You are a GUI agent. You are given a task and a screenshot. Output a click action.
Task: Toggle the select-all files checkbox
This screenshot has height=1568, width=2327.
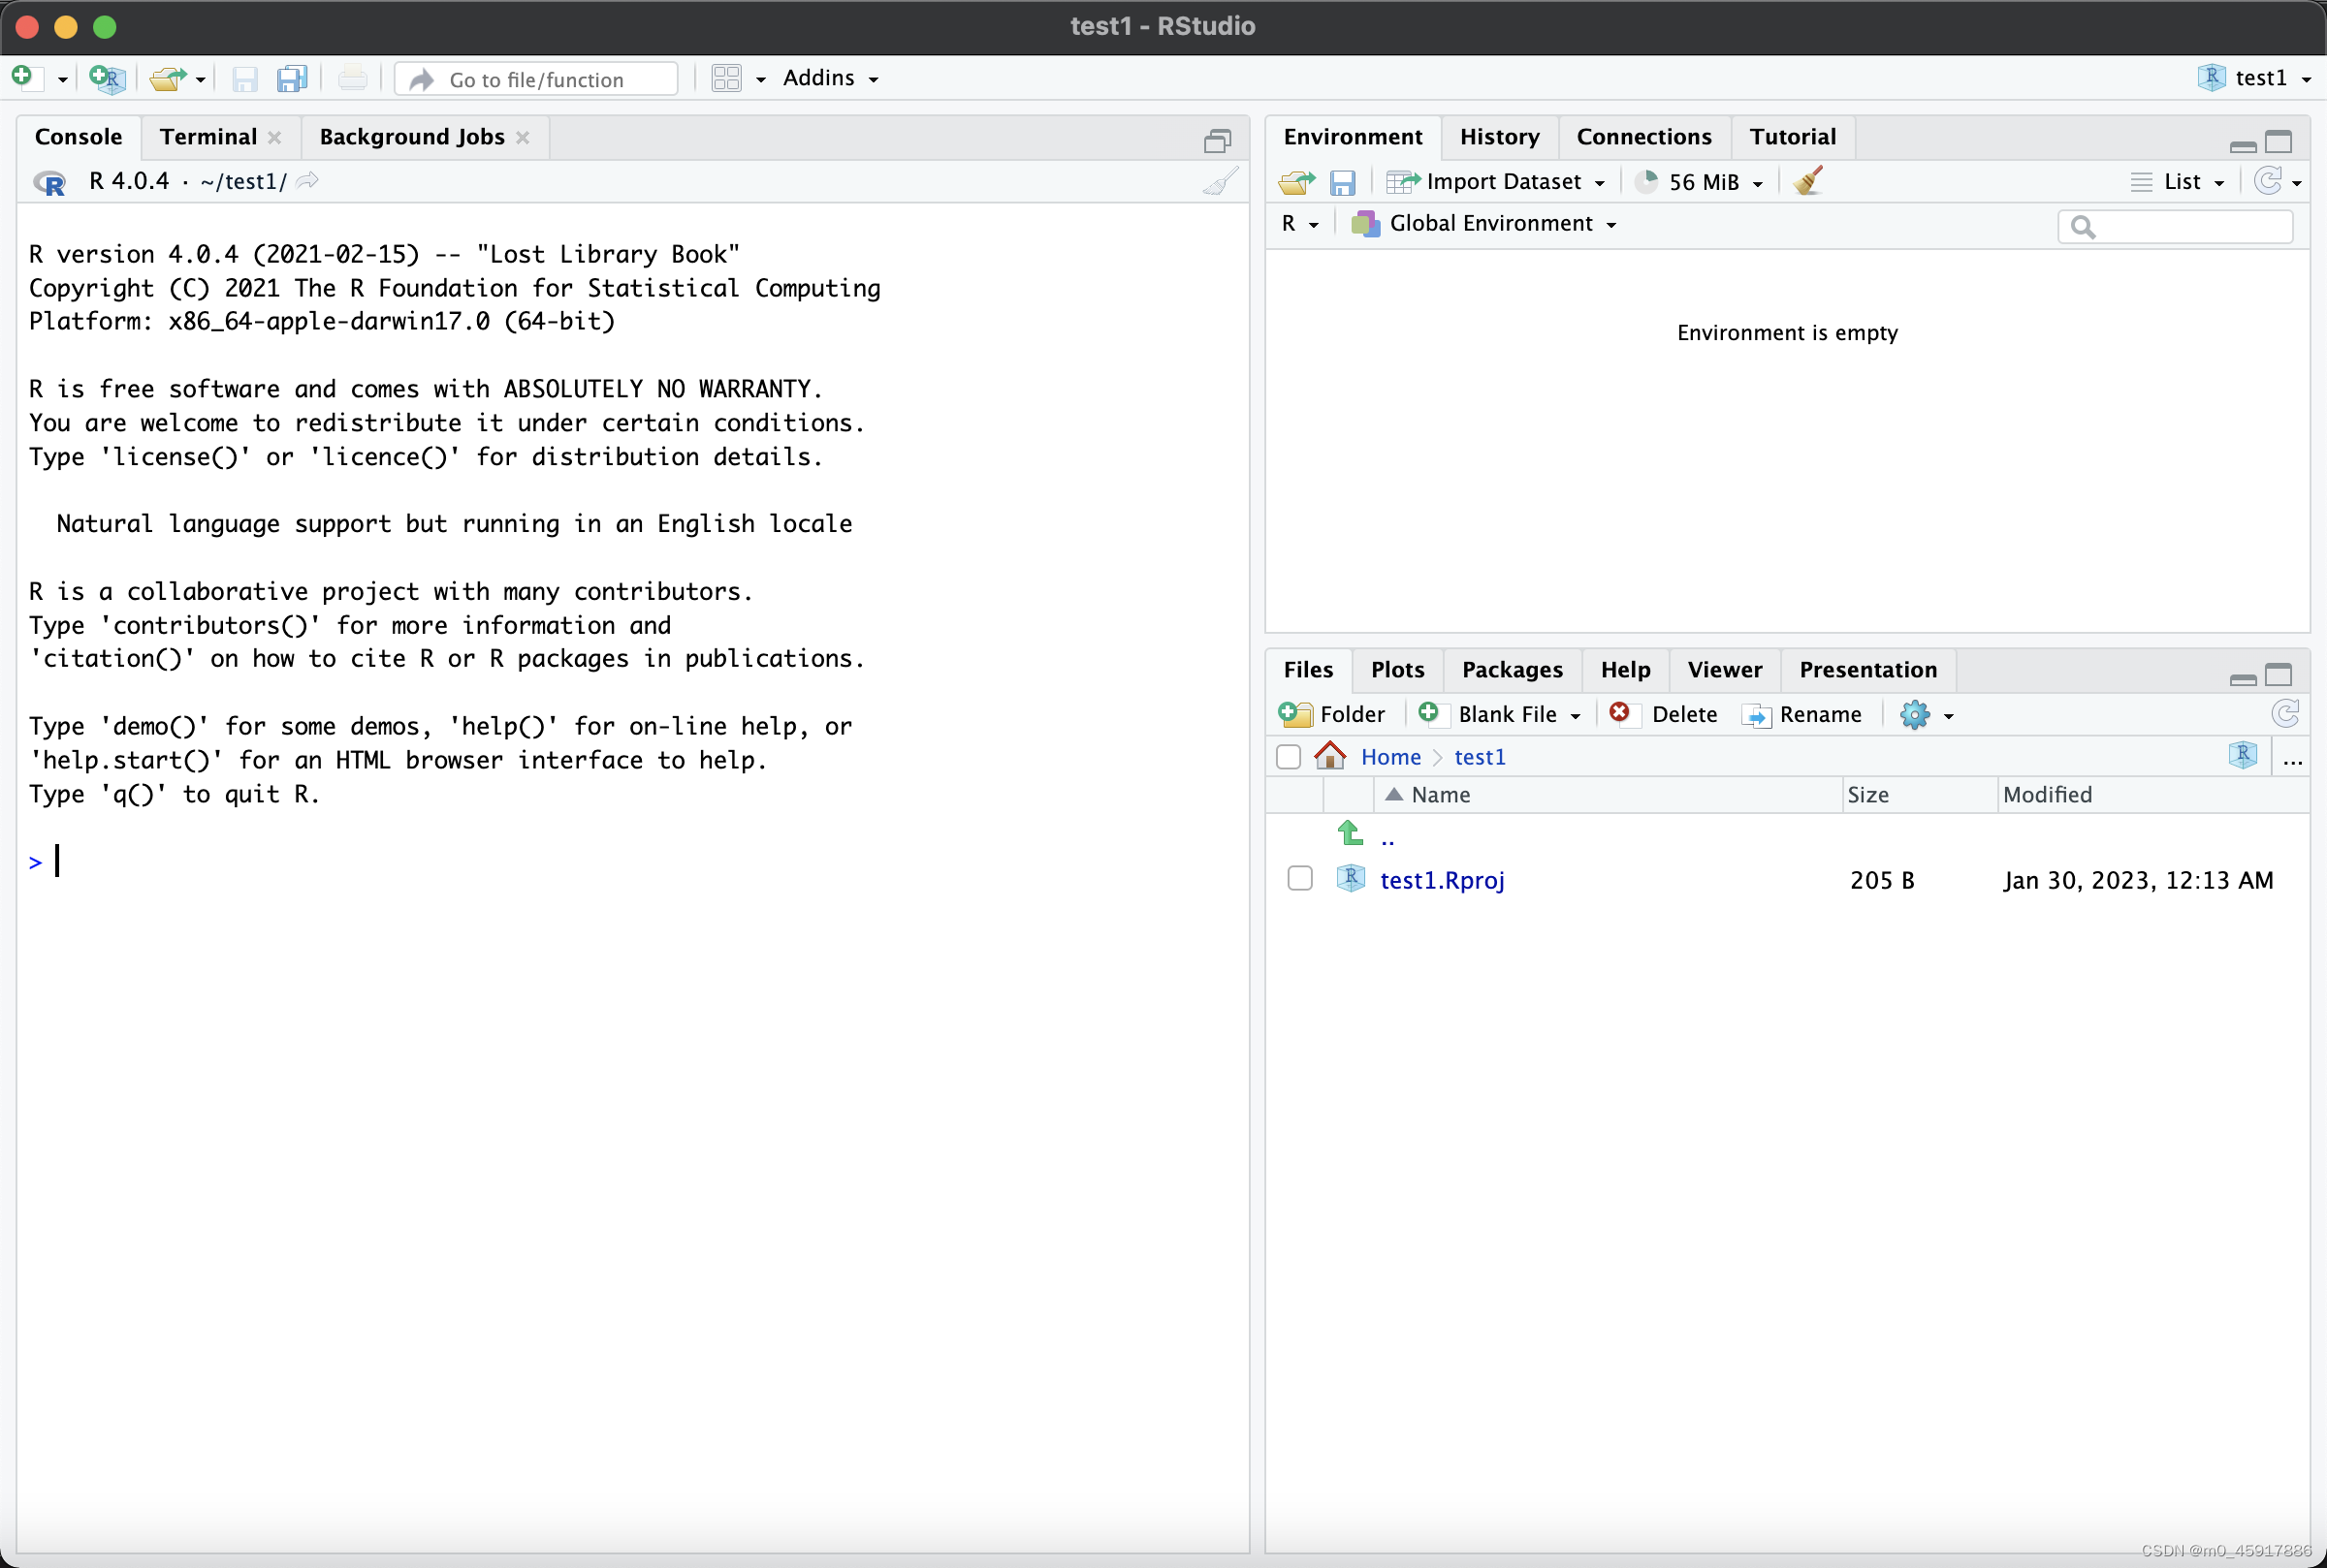coord(1289,756)
